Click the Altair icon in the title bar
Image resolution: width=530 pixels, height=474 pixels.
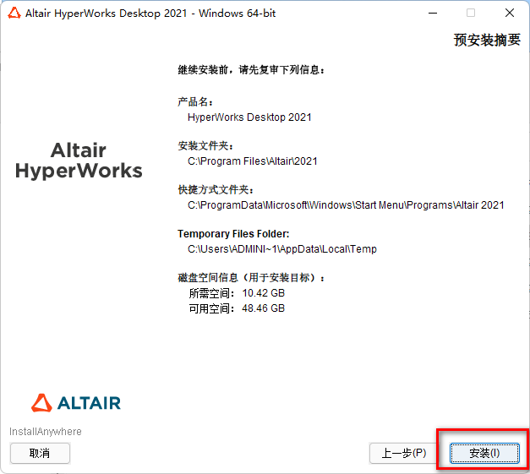(x=12, y=14)
